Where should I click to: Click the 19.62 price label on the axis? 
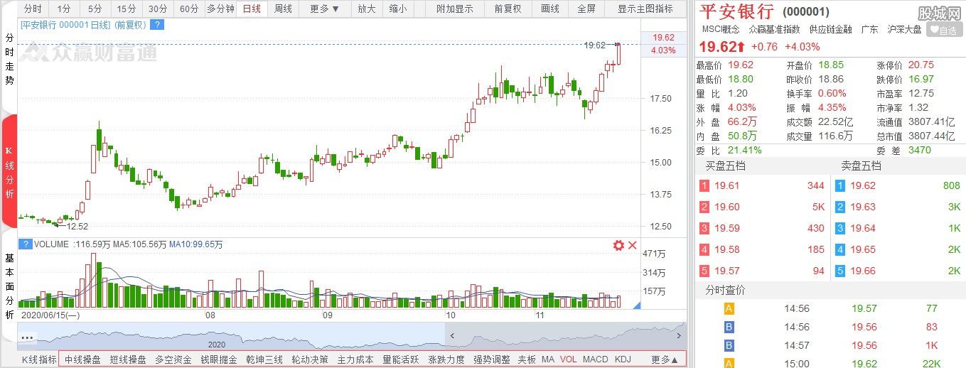pyautogui.click(x=664, y=37)
